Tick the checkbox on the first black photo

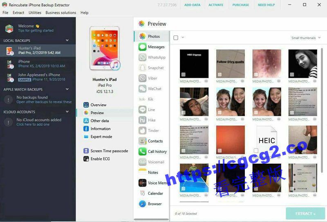click(184, 75)
